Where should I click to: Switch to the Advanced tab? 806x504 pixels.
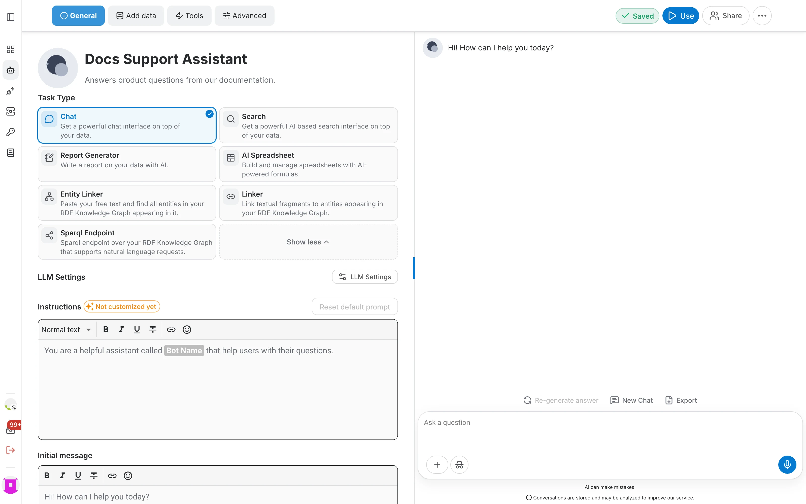coord(245,16)
